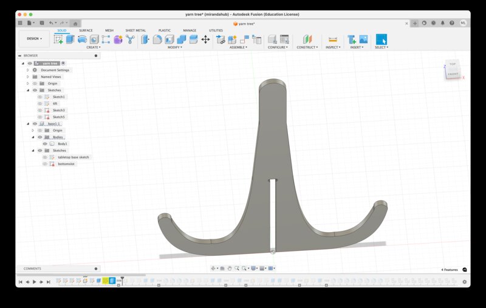
Task: Expand the Named Views folder
Action: coord(28,77)
